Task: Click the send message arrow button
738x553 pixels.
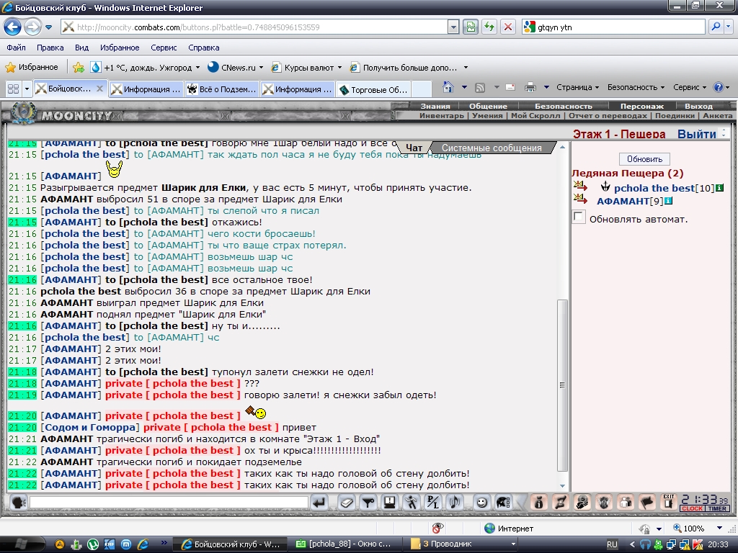Action: tap(319, 503)
